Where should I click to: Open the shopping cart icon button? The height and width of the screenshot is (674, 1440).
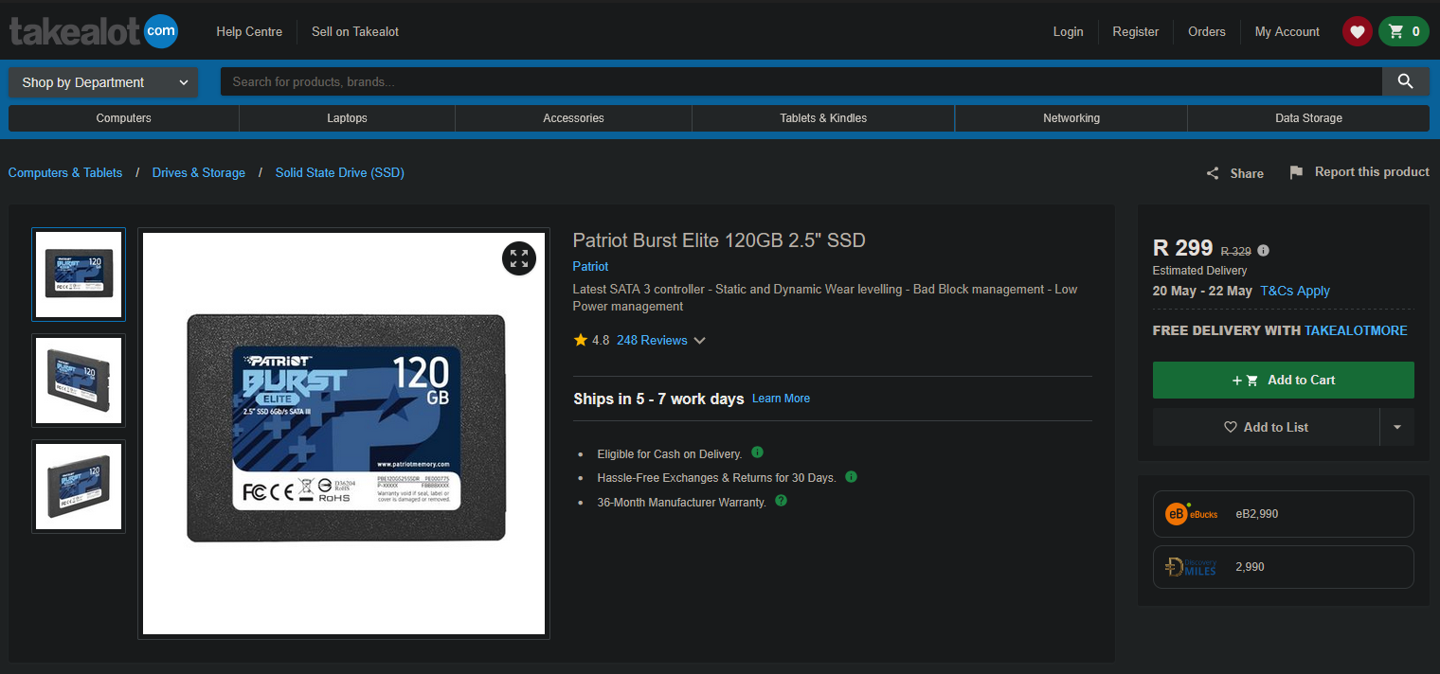tap(1404, 31)
